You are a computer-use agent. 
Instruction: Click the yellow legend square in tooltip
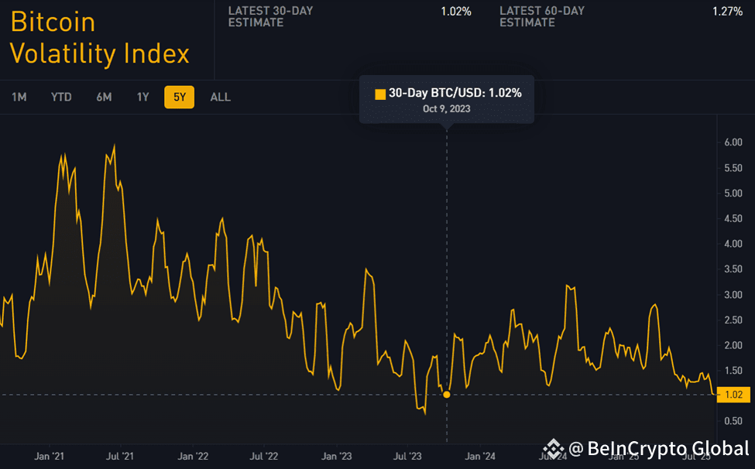click(x=380, y=94)
